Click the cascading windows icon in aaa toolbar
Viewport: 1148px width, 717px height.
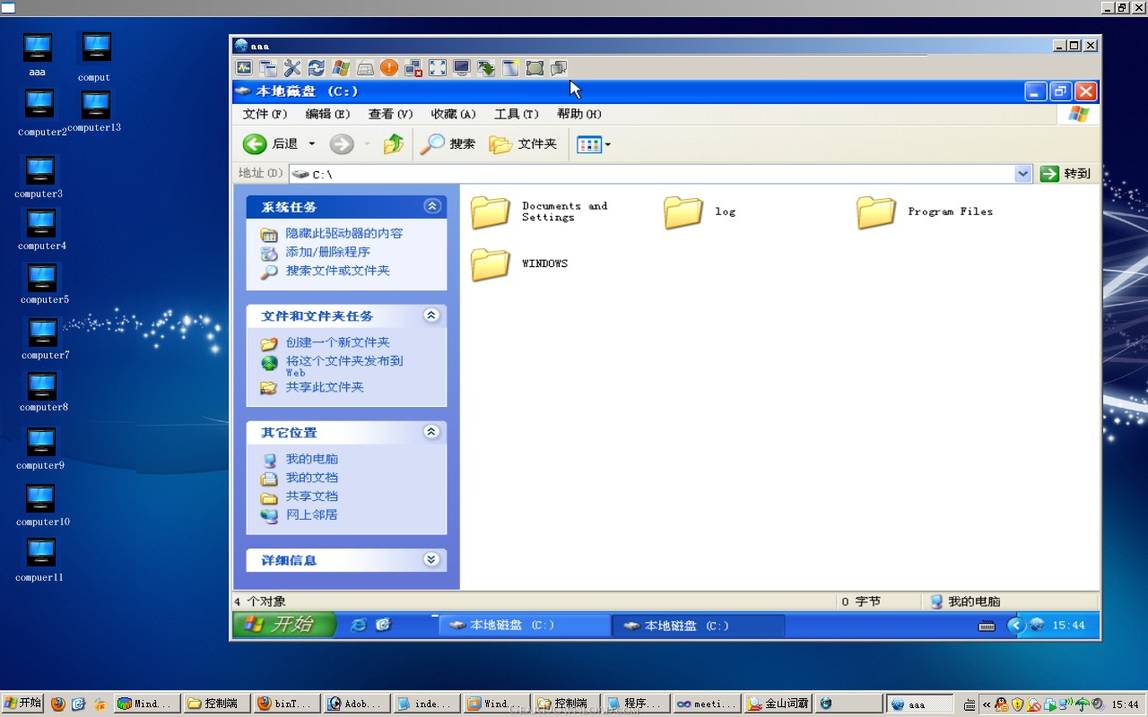(267, 68)
